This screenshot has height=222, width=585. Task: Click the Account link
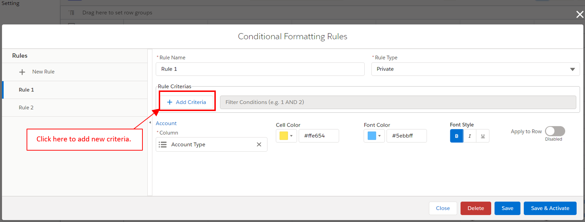166,123
